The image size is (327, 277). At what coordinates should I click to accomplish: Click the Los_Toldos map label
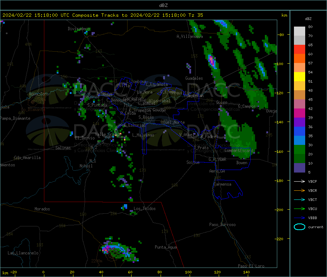[145, 209]
